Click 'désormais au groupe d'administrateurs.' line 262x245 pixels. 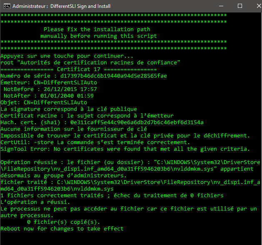click(x=63, y=176)
